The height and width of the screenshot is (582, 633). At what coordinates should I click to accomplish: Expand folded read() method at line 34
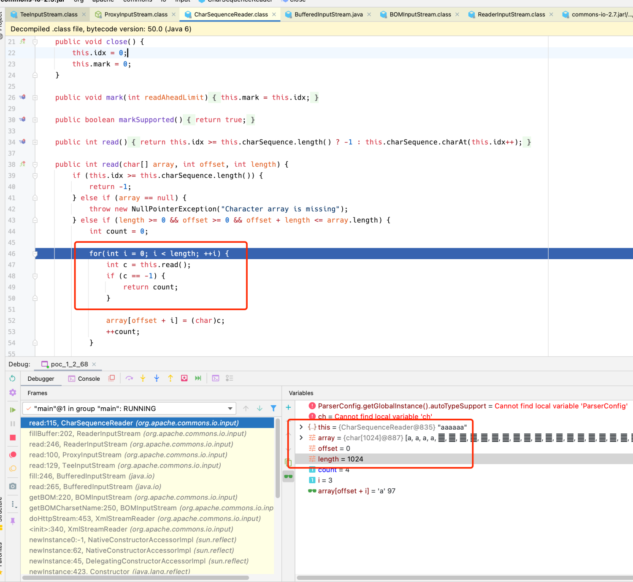pyautogui.click(x=35, y=142)
